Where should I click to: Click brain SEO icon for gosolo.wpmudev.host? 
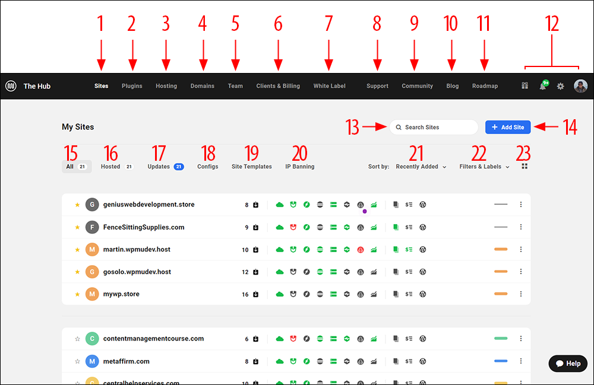361,272
